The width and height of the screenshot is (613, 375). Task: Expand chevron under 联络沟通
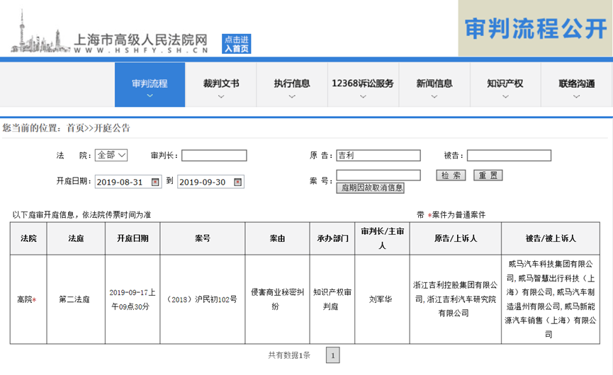click(x=577, y=96)
